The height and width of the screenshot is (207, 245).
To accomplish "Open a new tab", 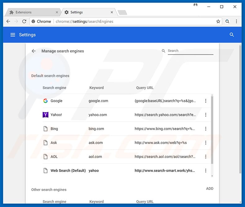I will 122,12.
